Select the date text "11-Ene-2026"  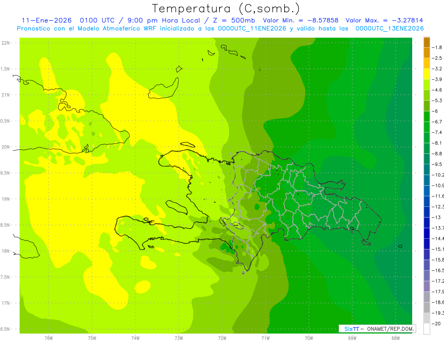click(x=46, y=21)
